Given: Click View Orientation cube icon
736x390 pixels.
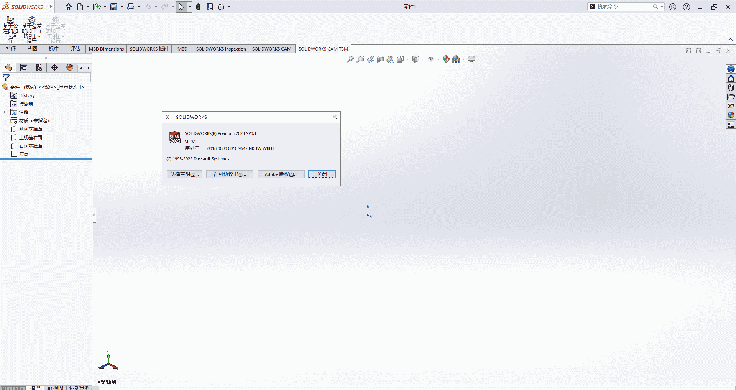Looking at the screenshot, I should pos(400,59).
